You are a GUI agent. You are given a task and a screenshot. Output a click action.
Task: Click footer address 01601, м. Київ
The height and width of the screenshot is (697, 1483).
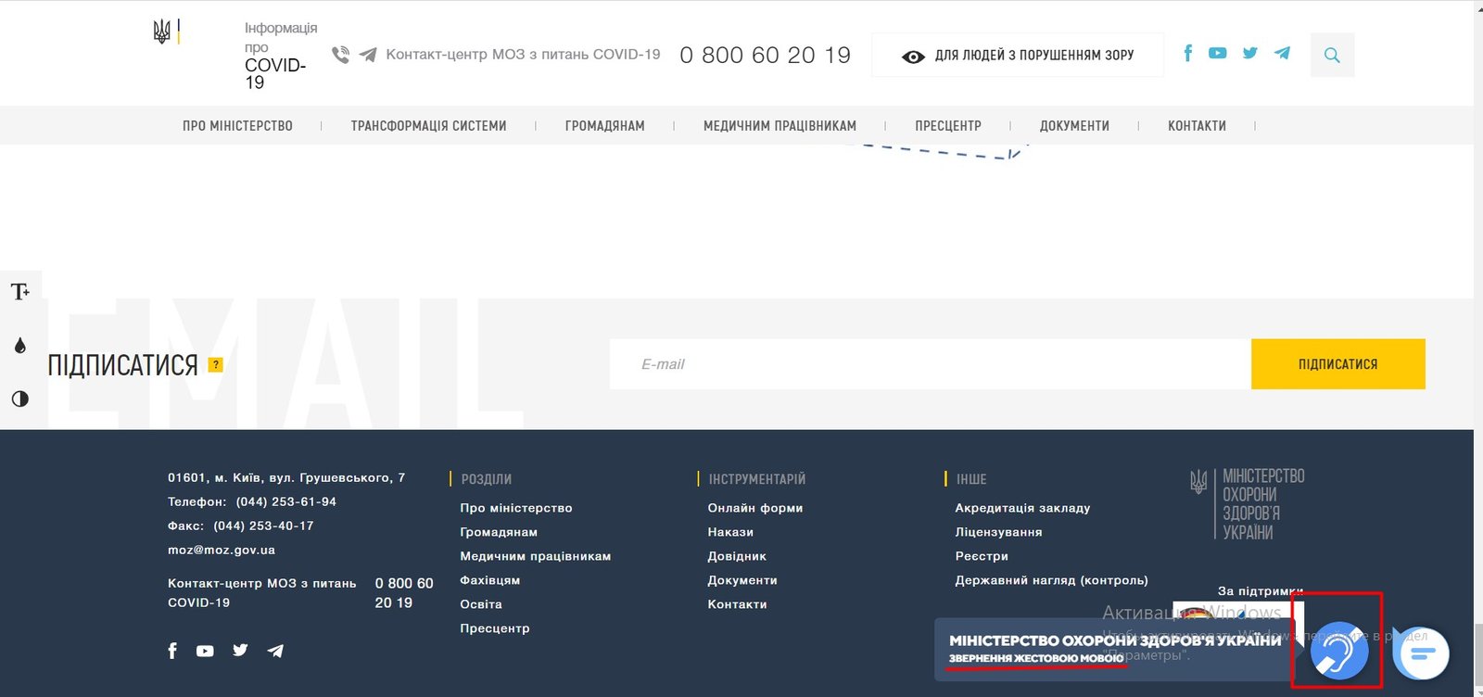(285, 477)
